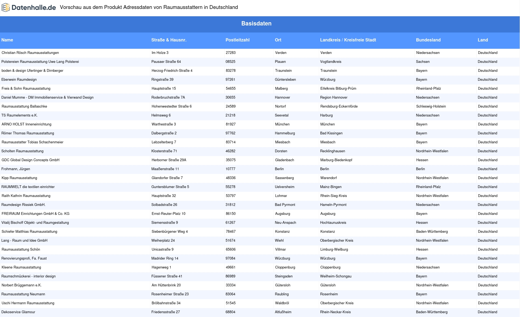Select district Rendsburg-Eckernförde
This screenshot has width=520, height=317.
pos(339,106)
